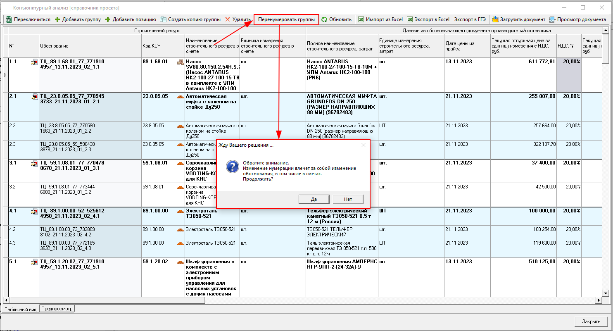
Task: Click the Переключиться toolbar icon
Action: pos(9,19)
